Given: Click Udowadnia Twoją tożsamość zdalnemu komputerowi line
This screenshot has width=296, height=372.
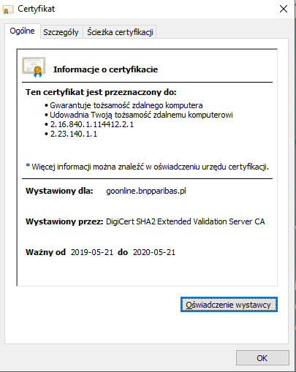Looking at the screenshot, I should (x=141, y=115).
